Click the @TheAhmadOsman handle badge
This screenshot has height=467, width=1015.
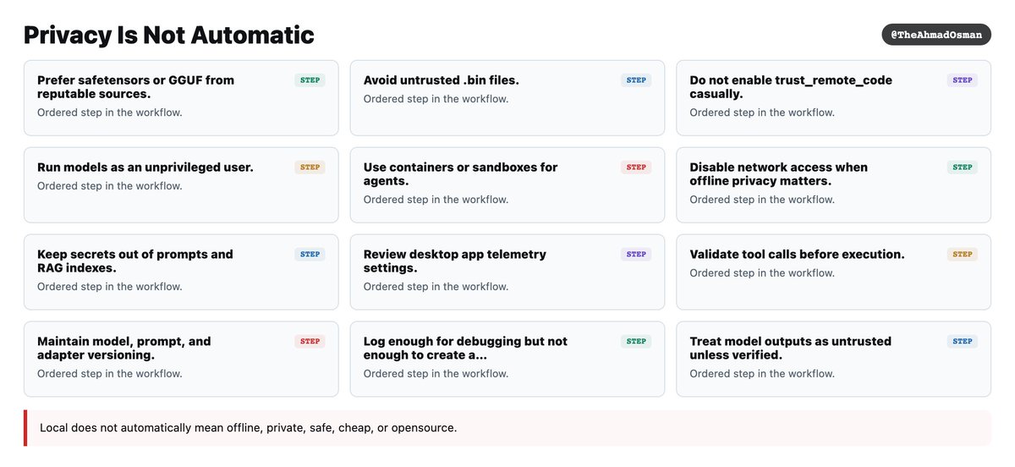pos(936,35)
